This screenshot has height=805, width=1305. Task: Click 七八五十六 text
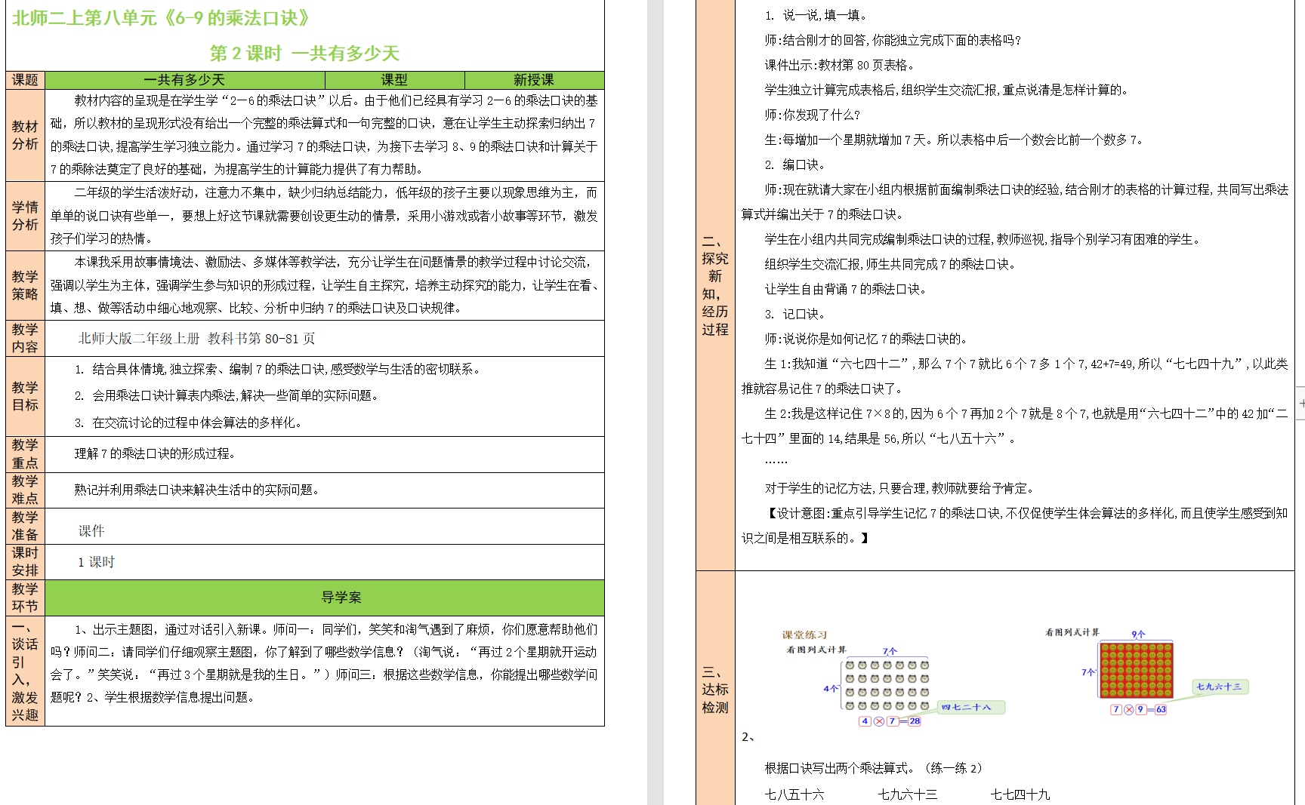pyautogui.click(x=794, y=794)
